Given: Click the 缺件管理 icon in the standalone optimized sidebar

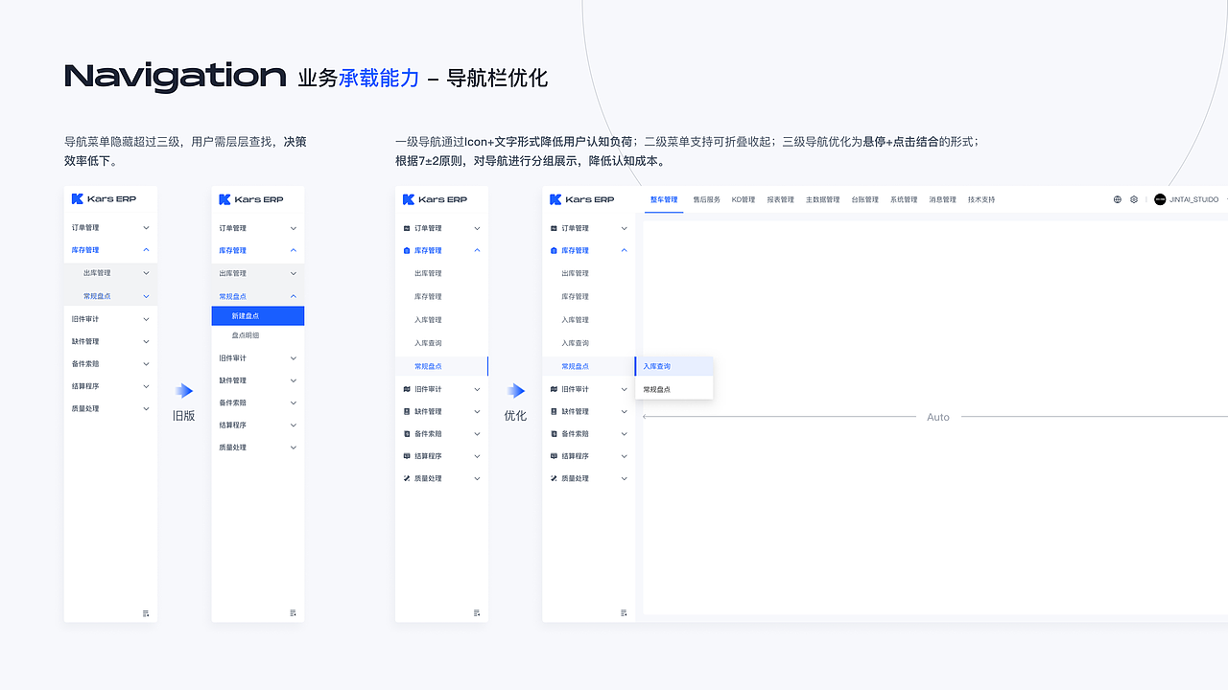Looking at the screenshot, I should coord(407,412).
